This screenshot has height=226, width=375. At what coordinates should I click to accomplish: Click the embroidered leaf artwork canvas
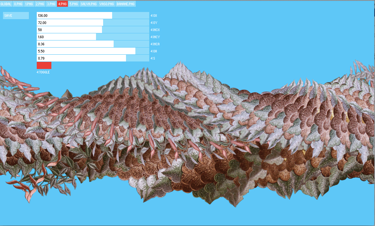[187, 142]
